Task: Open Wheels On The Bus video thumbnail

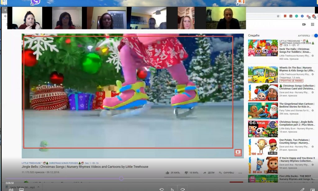Action: tap(263, 75)
